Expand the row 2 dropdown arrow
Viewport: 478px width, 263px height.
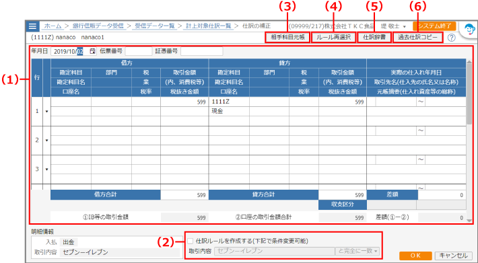46,141
